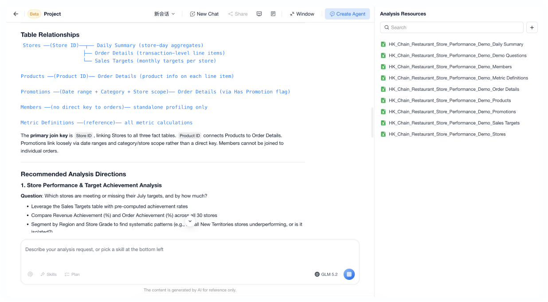Add a resource with the plus button
This screenshot has width=548, height=302.
pos(532,27)
